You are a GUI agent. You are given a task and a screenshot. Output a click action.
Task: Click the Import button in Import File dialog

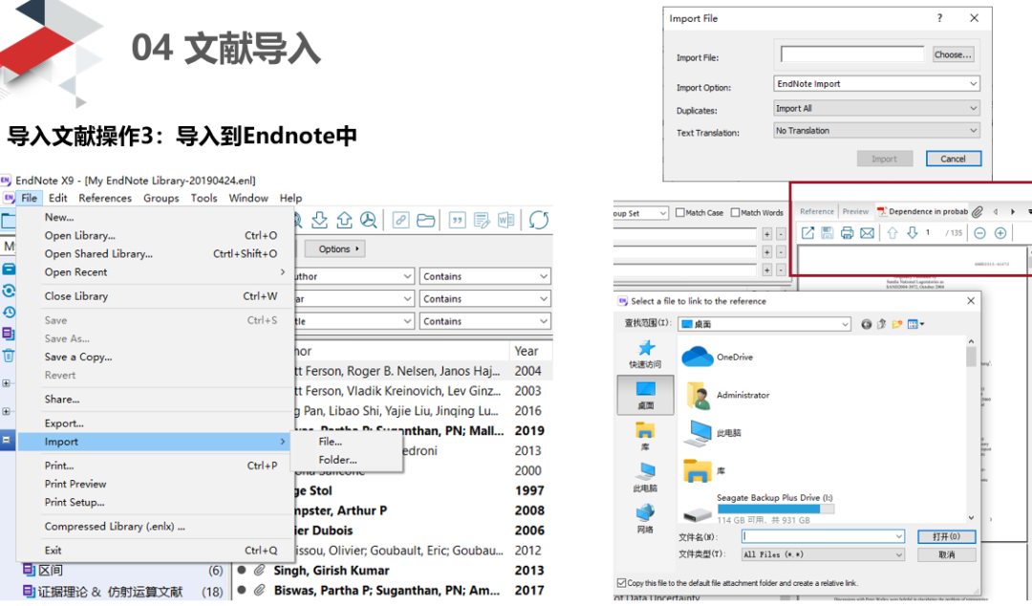[x=885, y=159]
